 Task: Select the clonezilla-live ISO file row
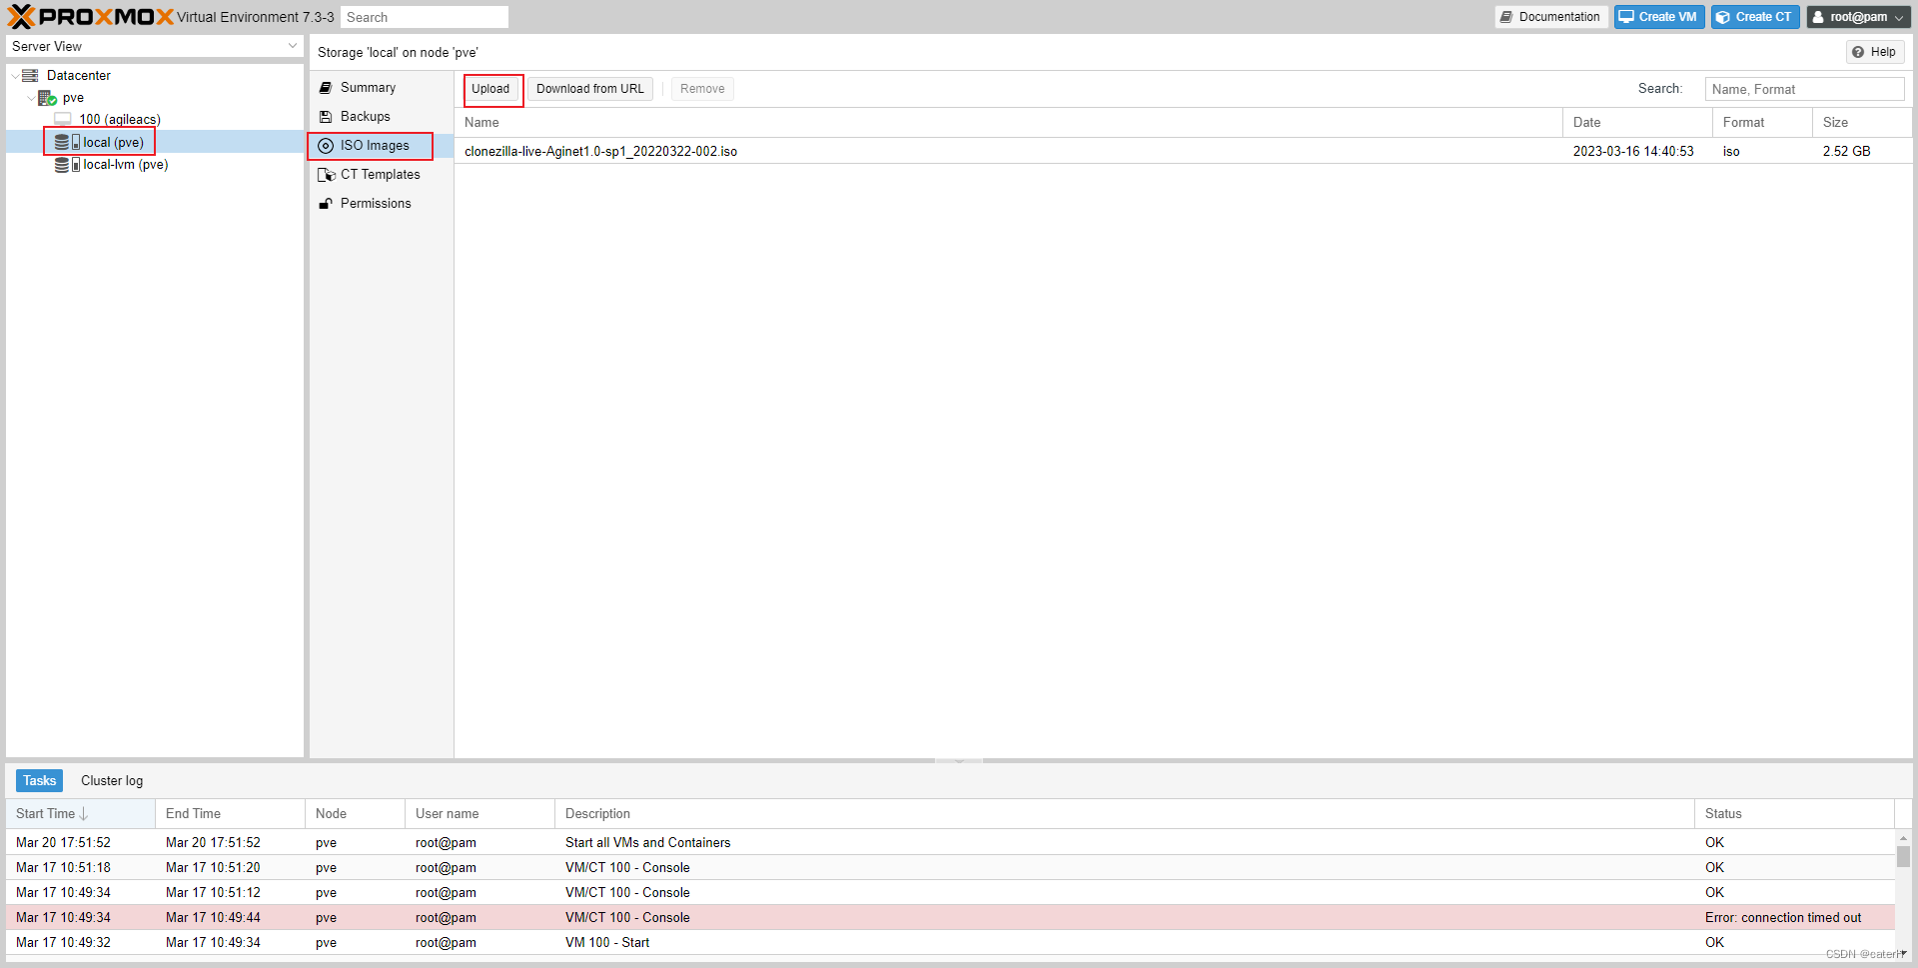click(x=1184, y=151)
